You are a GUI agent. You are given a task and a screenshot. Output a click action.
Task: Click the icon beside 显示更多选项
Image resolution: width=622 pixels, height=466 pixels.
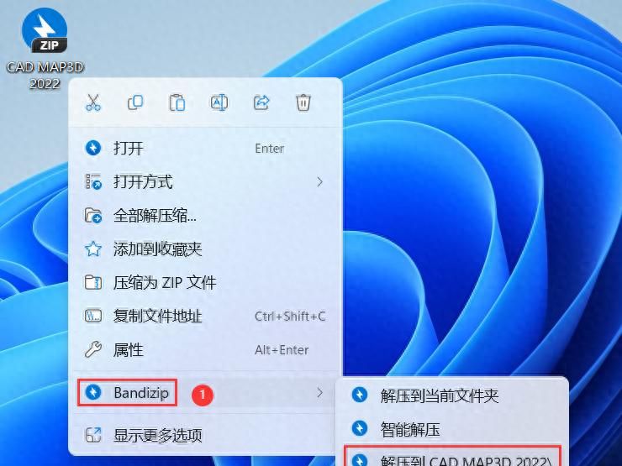click(x=93, y=435)
